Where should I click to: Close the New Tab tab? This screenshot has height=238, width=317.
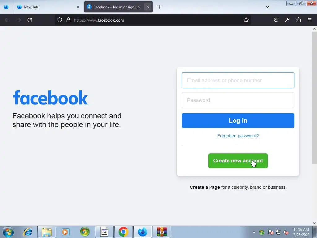click(x=78, y=7)
